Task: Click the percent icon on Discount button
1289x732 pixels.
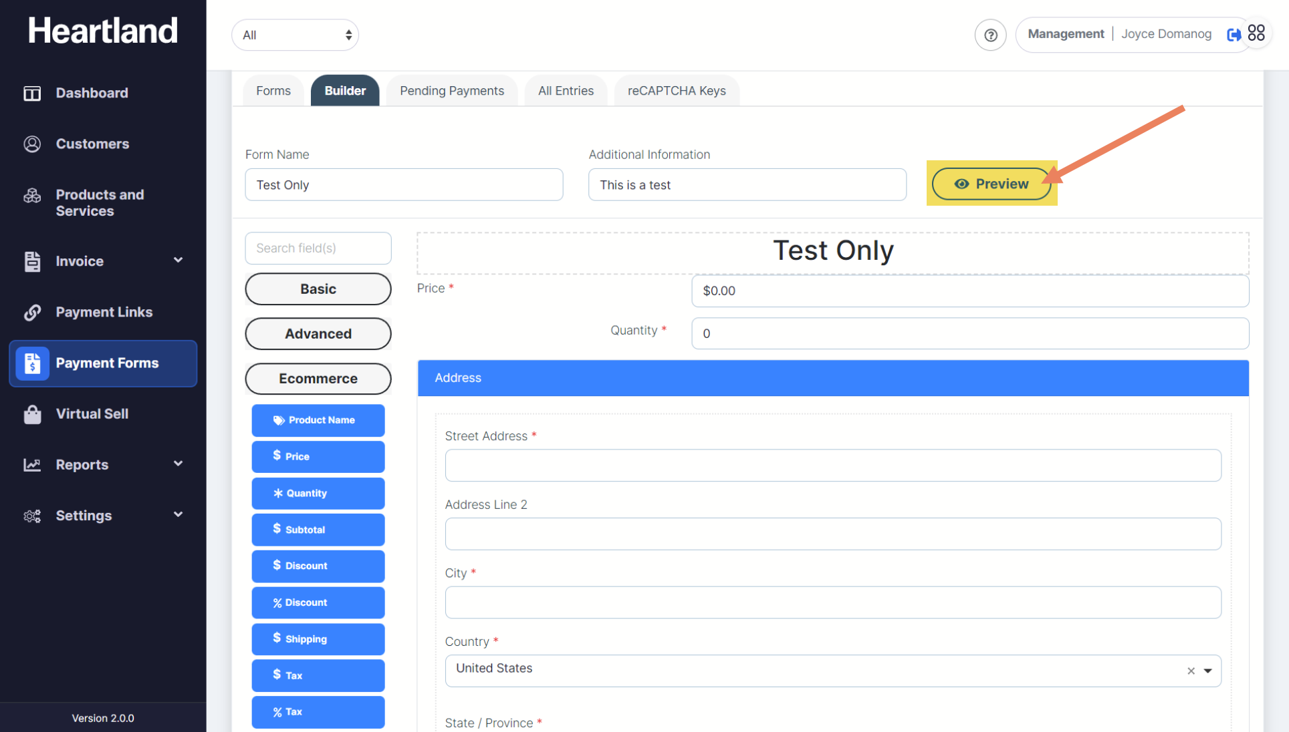Action: (x=277, y=603)
